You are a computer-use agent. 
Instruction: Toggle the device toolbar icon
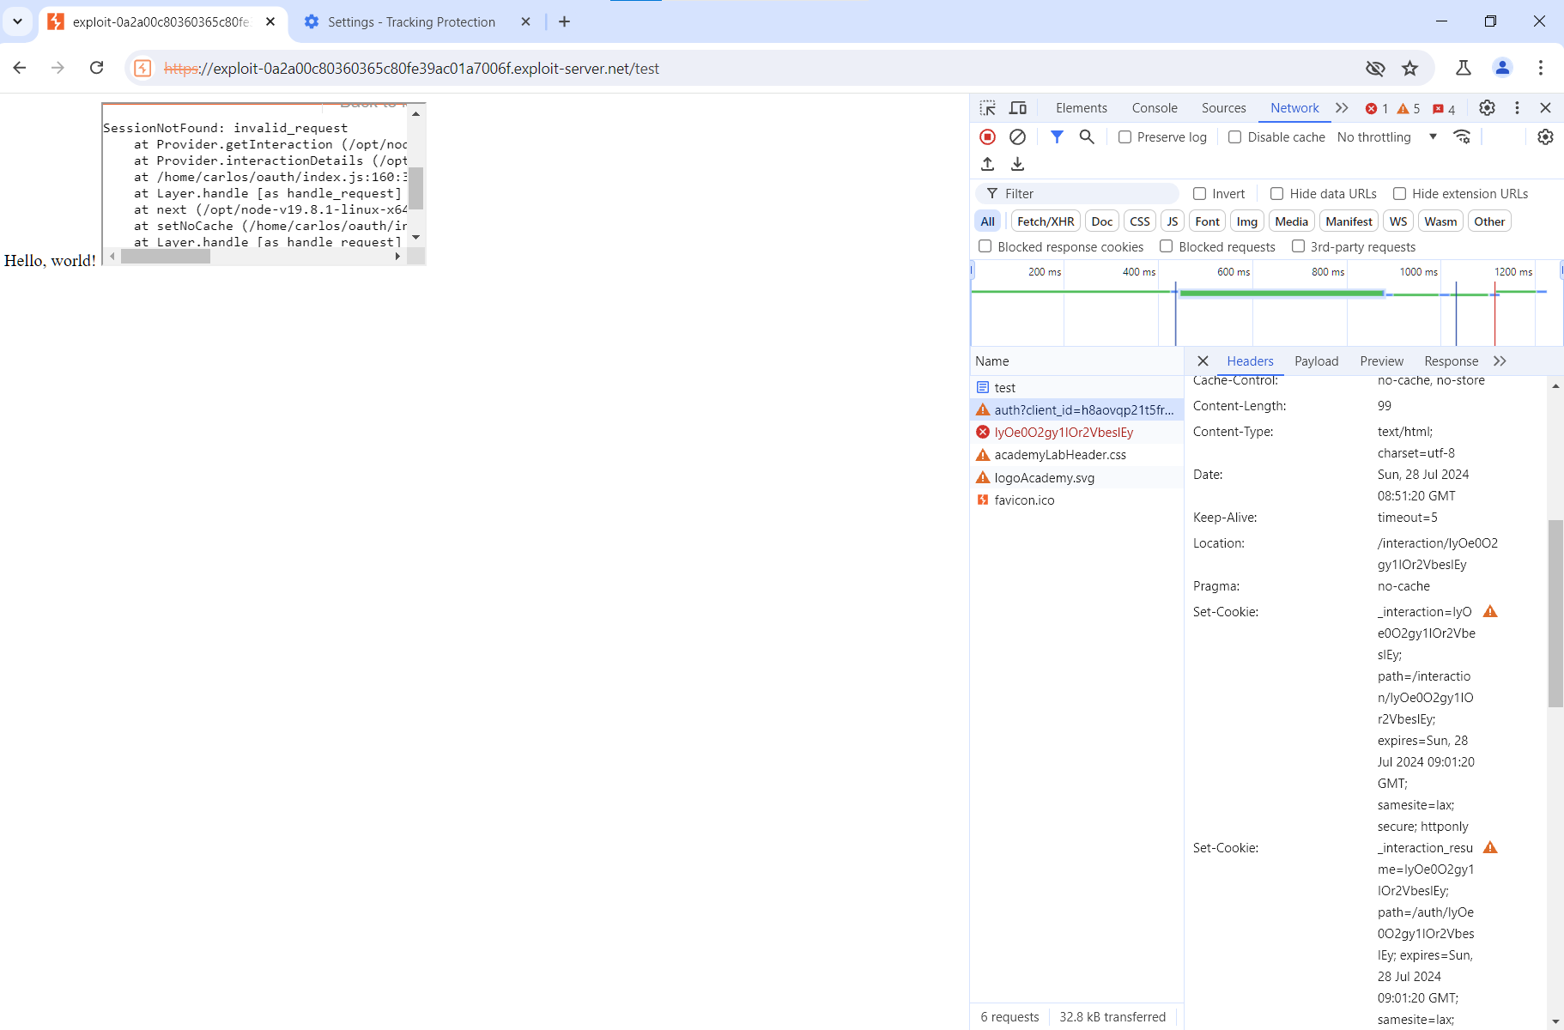coord(1018,108)
